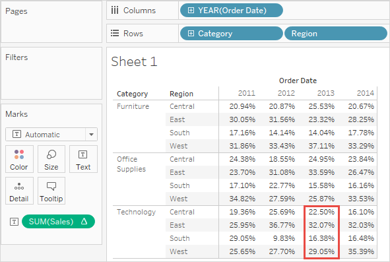Viewport: 390px width, 262px height.
Task: Expand the Category pill plus icon
Action: pos(191,34)
